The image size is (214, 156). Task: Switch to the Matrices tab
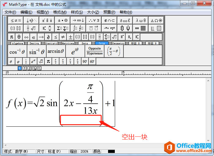68,43
